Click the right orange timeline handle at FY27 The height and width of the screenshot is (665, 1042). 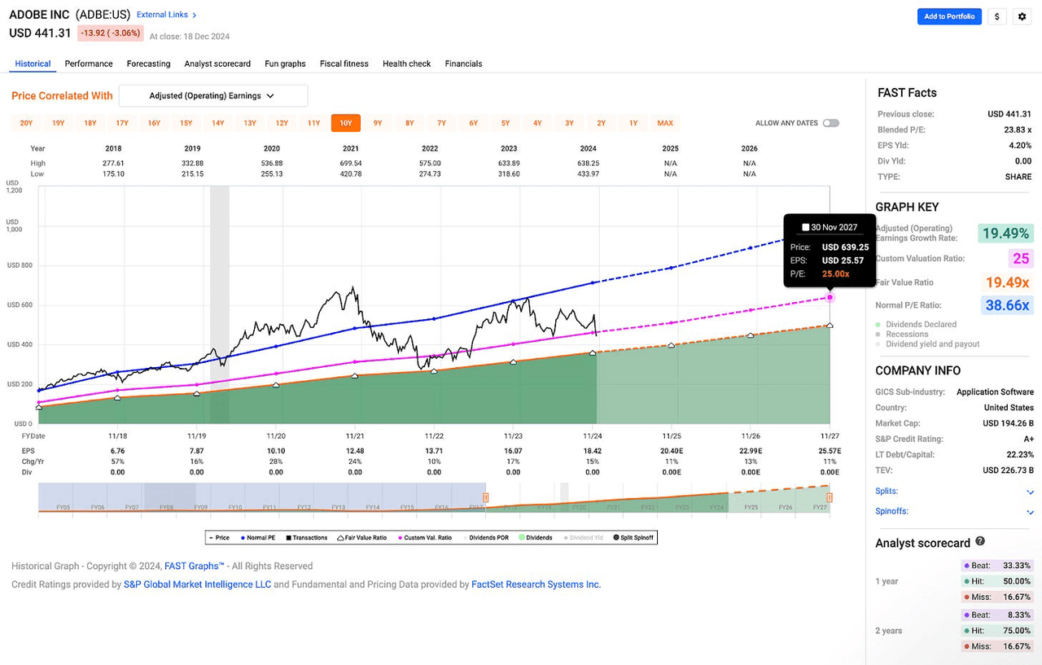tap(830, 497)
